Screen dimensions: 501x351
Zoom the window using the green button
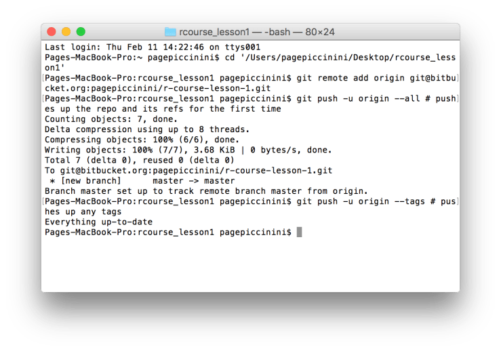click(x=81, y=32)
